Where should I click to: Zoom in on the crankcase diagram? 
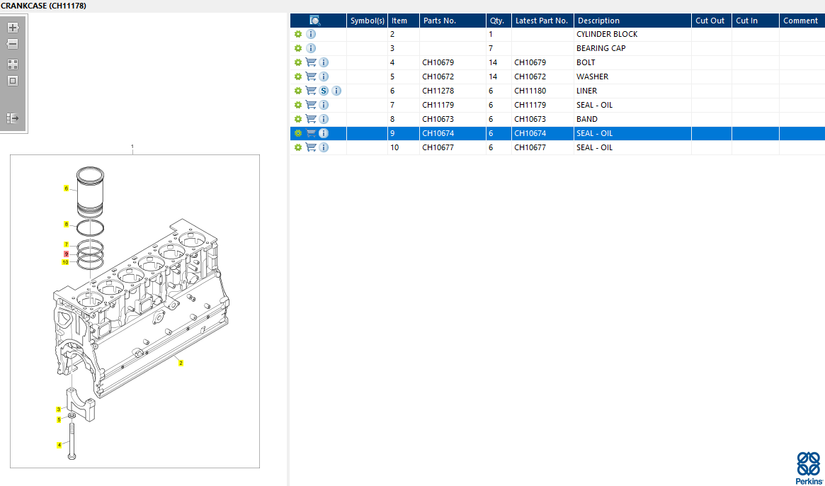(x=13, y=28)
